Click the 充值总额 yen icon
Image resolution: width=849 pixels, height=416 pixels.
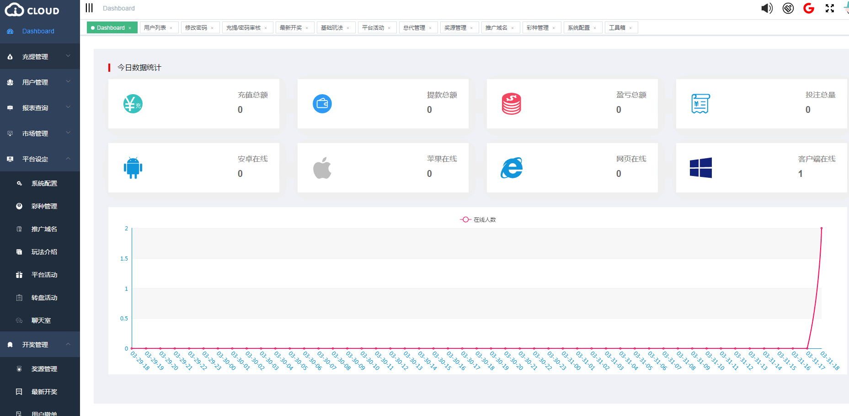pos(133,104)
